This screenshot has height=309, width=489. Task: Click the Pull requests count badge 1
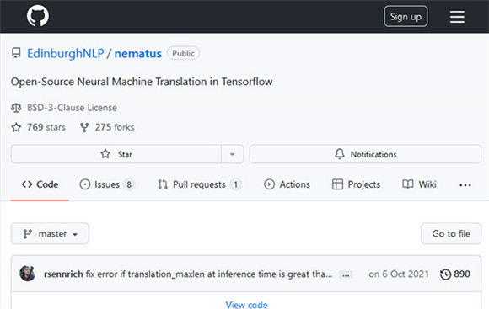coord(236,184)
